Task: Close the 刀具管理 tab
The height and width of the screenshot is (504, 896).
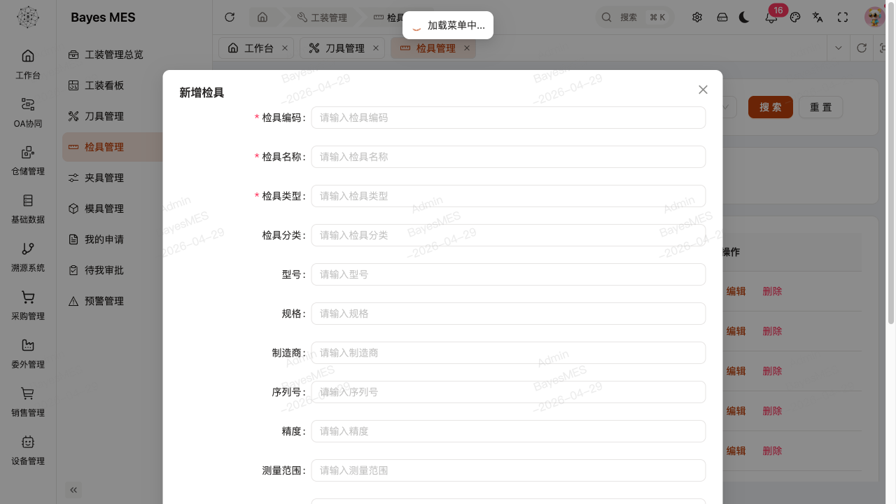Action: (376, 48)
